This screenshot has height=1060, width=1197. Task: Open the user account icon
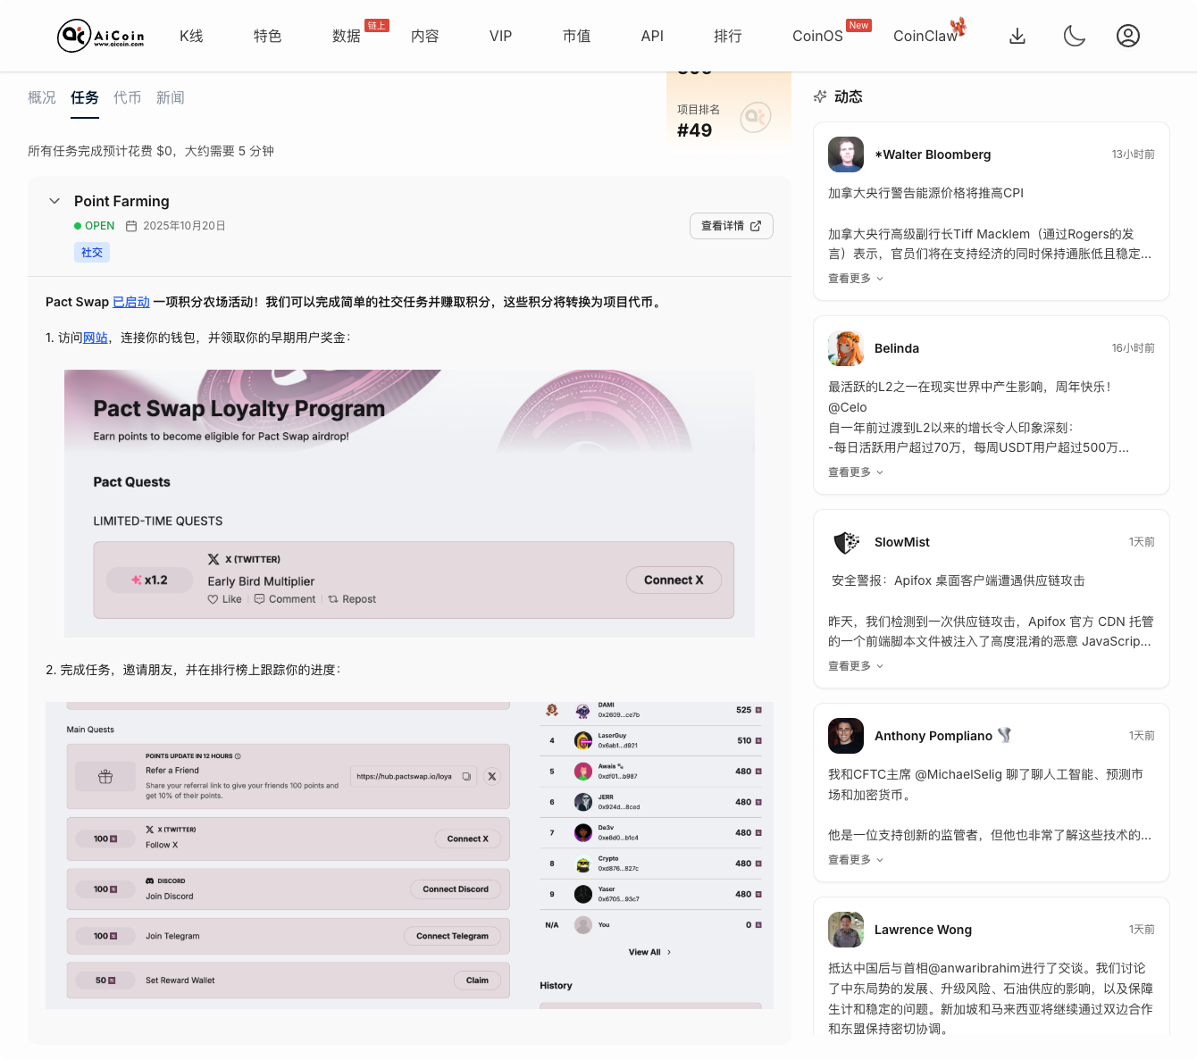coord(1127,36)
